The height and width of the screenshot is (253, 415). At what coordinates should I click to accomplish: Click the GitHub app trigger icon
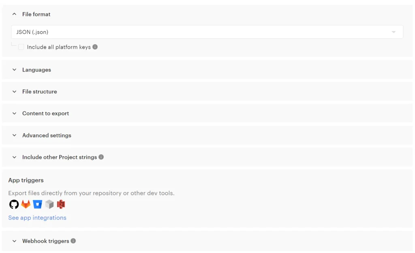14,204
